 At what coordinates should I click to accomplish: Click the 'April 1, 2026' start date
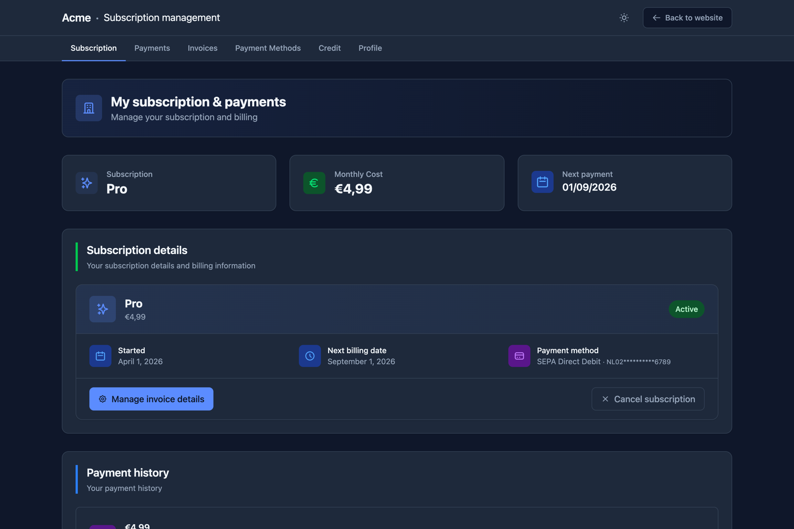[x=140, y=361]
